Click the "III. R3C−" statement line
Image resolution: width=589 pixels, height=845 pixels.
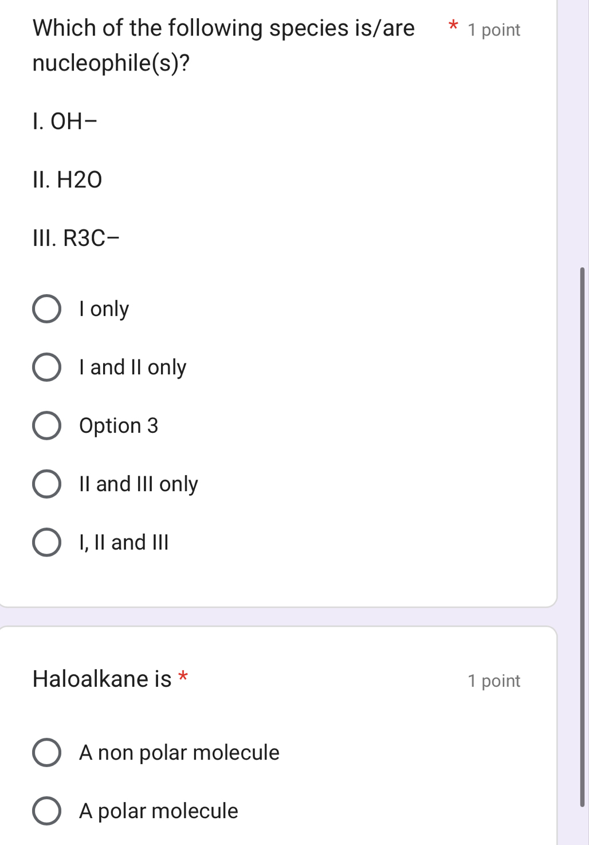(x=77, y=238)
